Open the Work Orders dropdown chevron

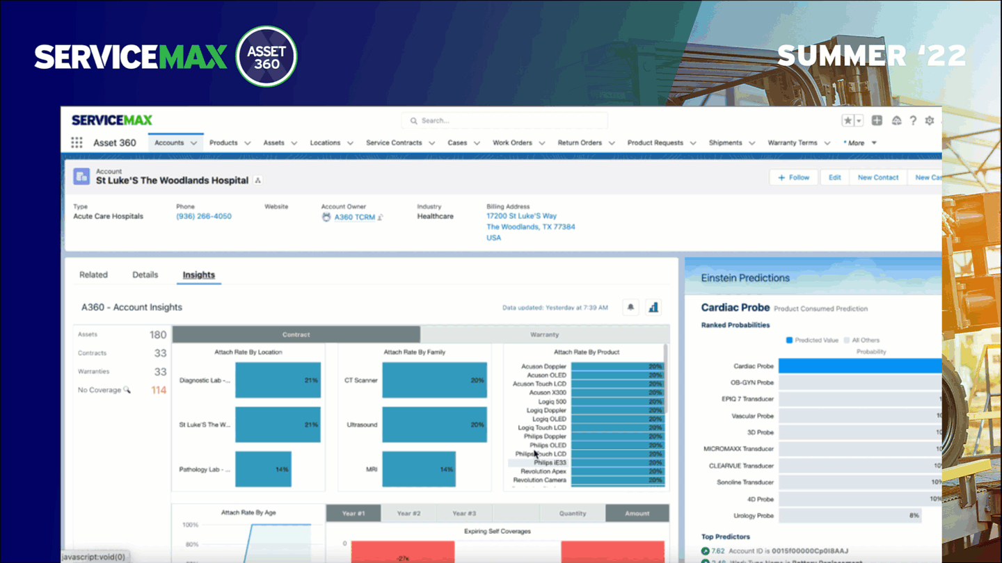[541, 142]
